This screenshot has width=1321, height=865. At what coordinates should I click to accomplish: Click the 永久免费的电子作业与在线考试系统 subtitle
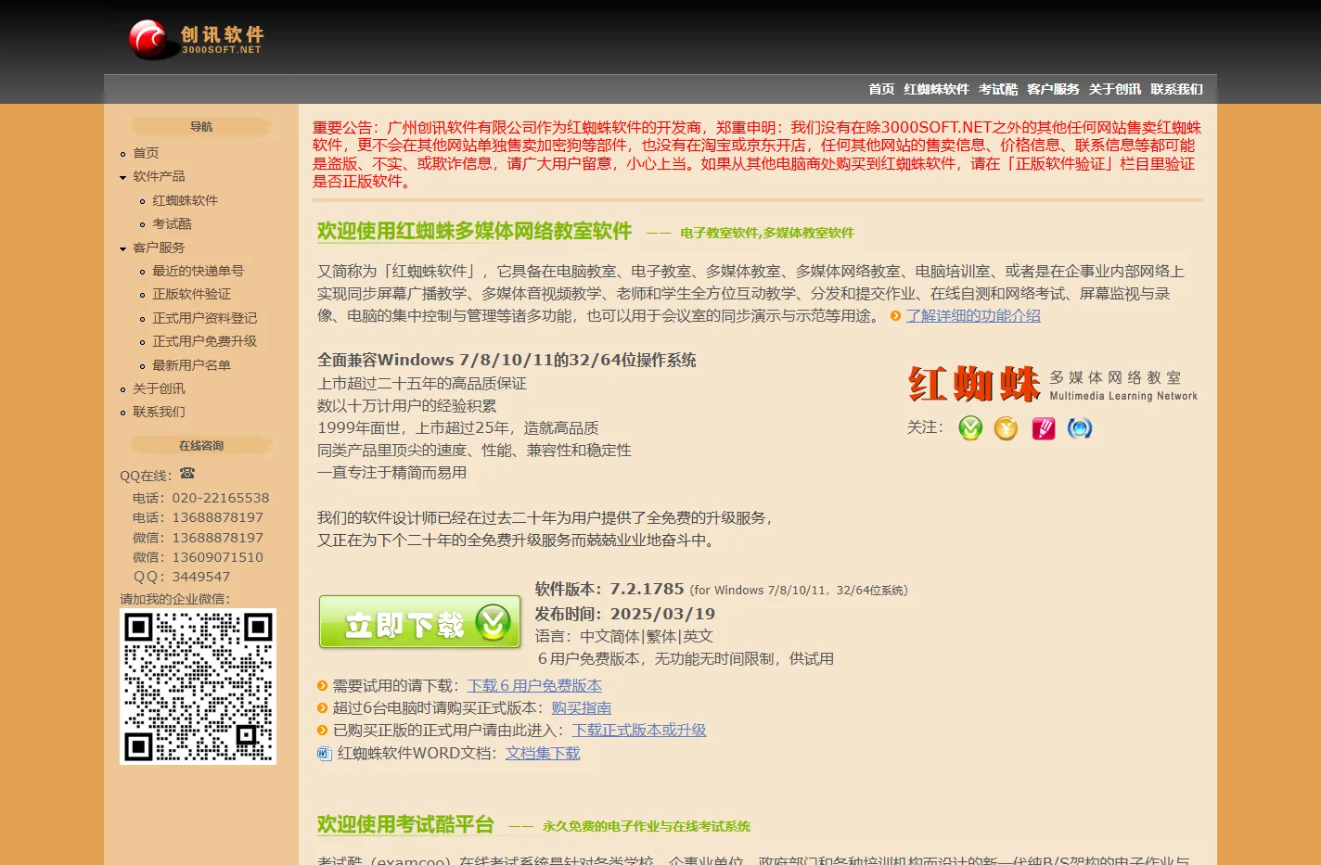[x=647, y=826]
